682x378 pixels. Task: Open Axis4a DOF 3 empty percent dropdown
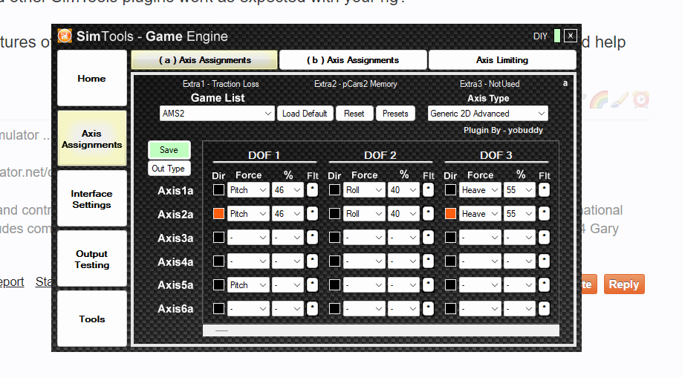519,261
